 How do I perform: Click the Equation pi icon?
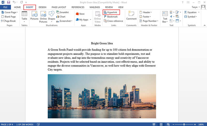coord(185,12)
